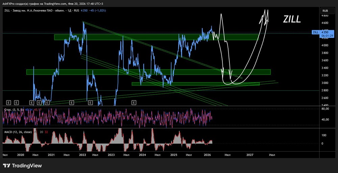Click the ZILL symbol name in the chart legend

[7, 10]
